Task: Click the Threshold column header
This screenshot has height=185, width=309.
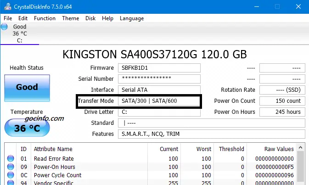Action: point(231,149)
